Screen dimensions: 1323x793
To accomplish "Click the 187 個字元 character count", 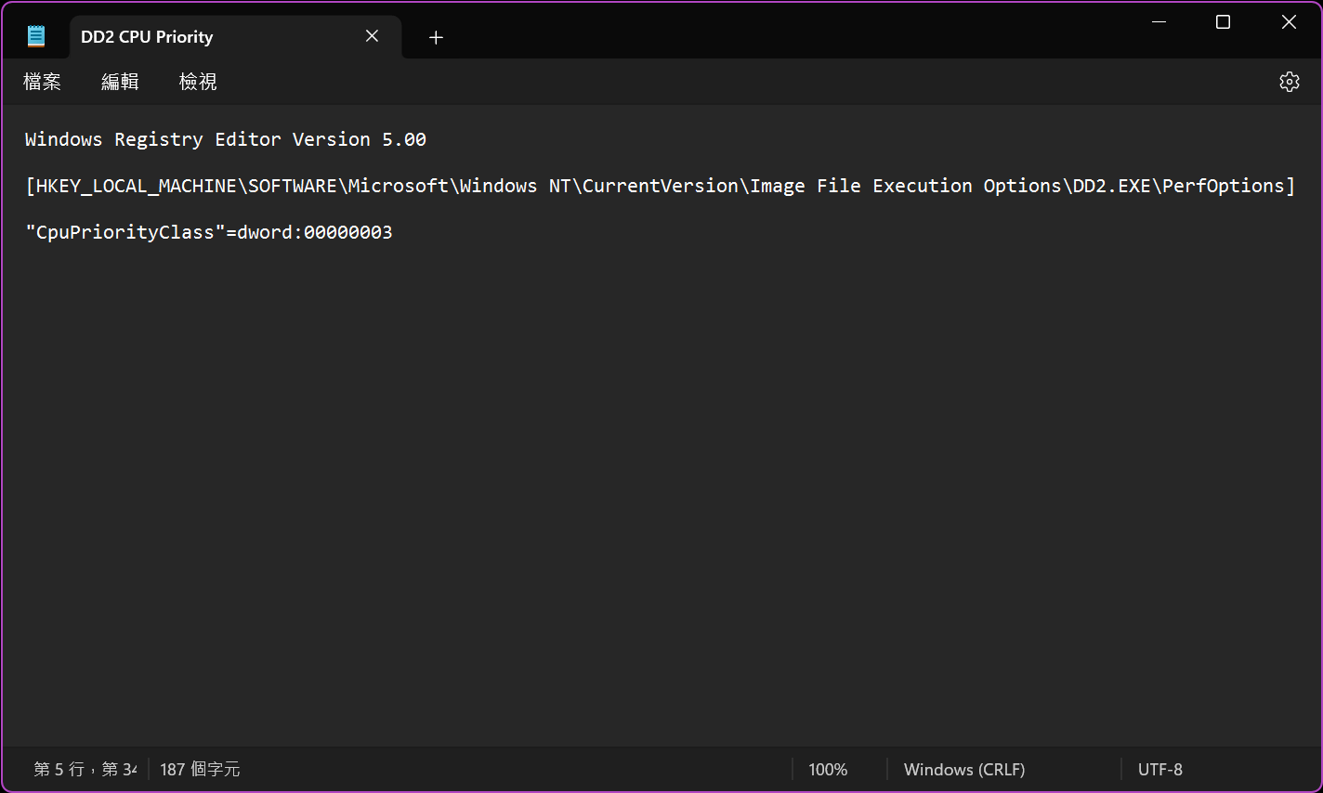I will click(200, 769).
